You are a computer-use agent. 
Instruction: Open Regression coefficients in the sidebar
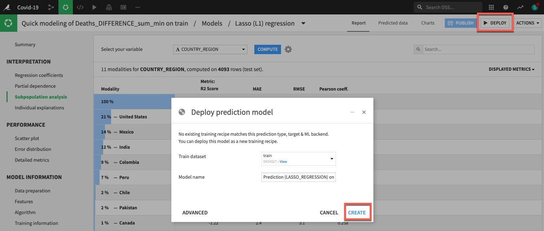pos(39,75)
